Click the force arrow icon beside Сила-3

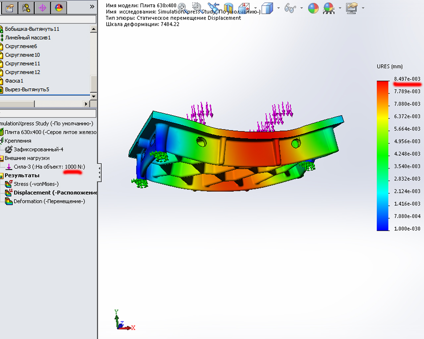[x=9, y=167]
